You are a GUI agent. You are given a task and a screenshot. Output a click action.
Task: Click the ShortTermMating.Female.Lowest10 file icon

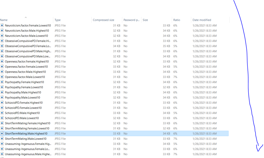(x=2, y=128)
